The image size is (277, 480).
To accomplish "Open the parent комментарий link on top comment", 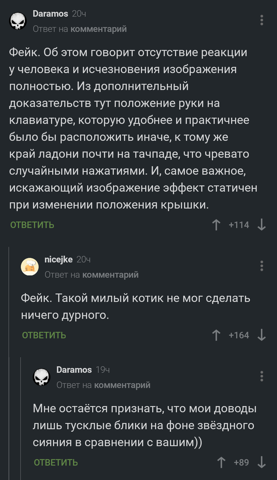I will pos(98,29).
